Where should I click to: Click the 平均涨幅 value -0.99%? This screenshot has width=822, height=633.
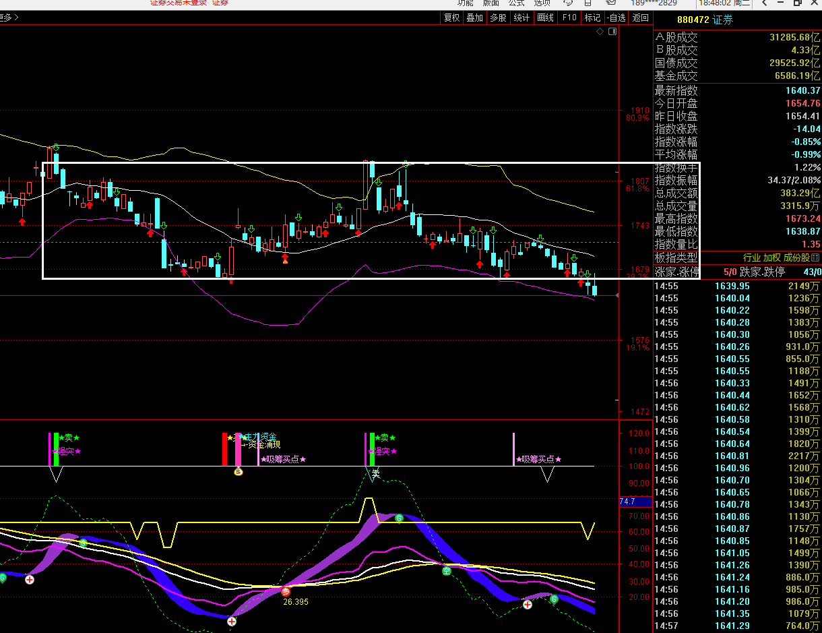tap(805, 154)
